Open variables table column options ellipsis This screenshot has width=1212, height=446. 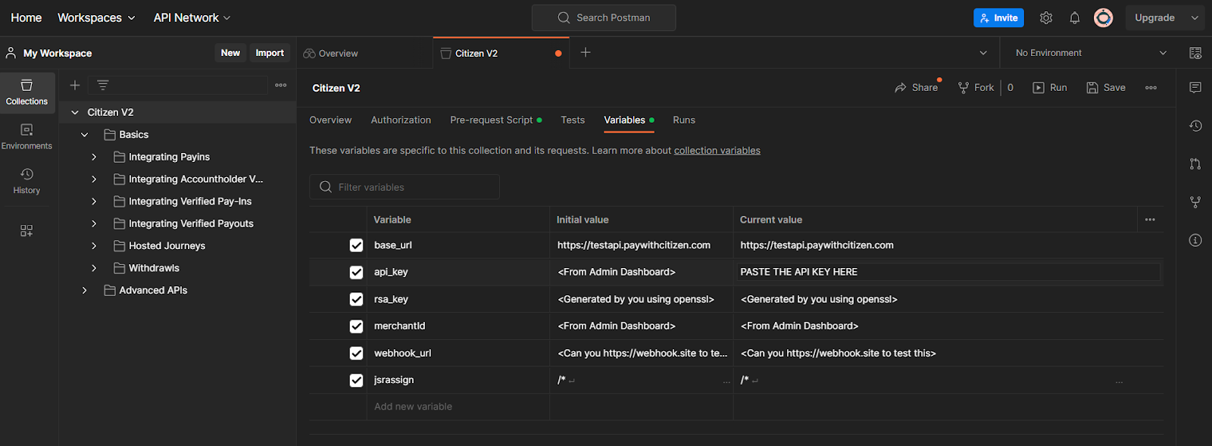[1150, 220]
